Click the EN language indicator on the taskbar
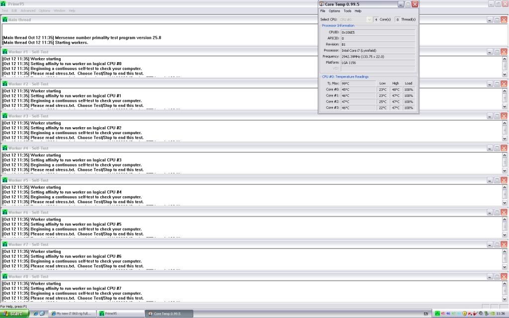Image resolution: width=509 pixels, height=318 pixels. 425,314
